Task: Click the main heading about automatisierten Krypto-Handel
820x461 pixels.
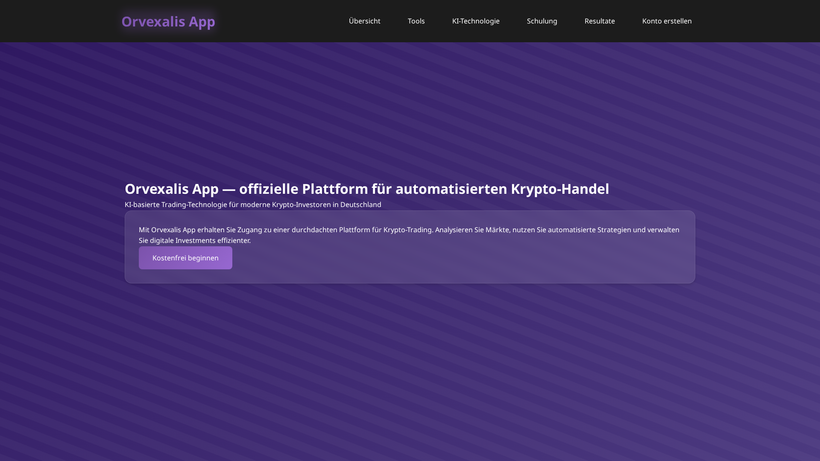Action: click(367, 189)
